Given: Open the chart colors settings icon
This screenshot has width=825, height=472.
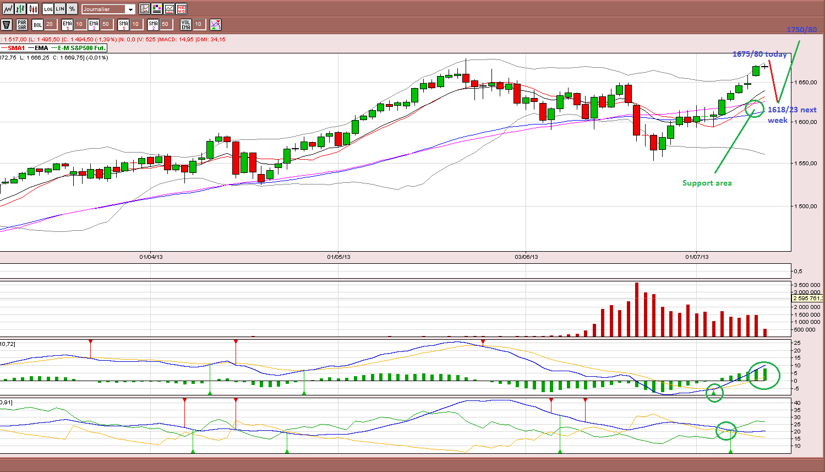Looking at the screenshot, I should 157,9.
